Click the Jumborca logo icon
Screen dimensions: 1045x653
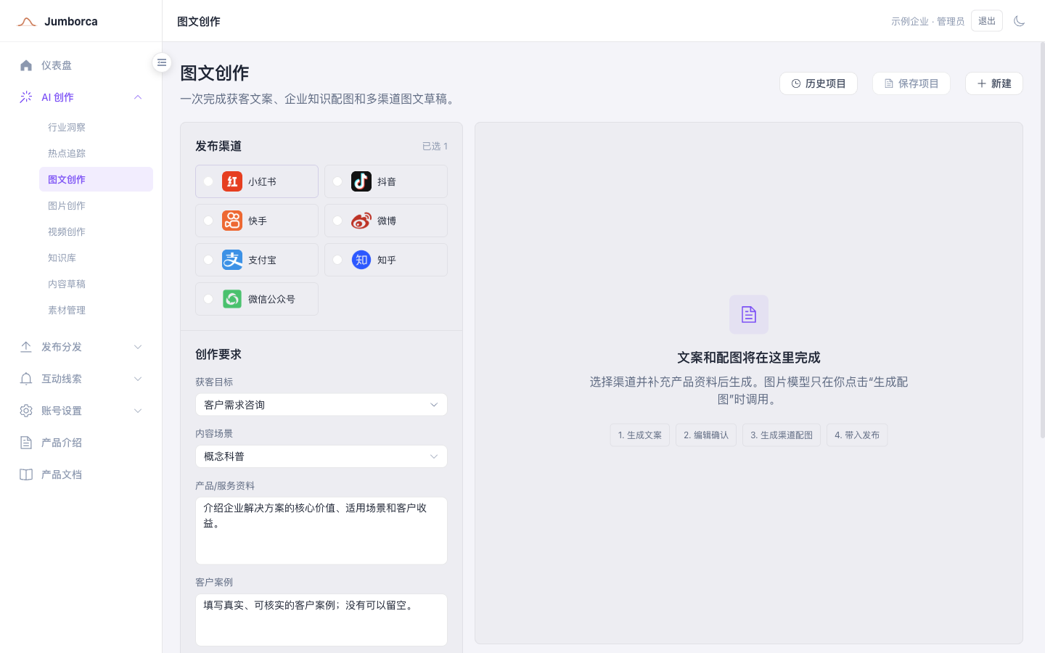click(27, 22)
